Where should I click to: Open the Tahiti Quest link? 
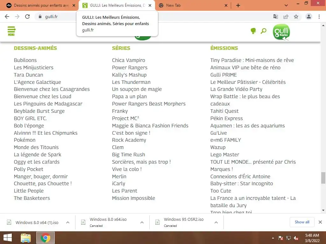click(224, 111)
